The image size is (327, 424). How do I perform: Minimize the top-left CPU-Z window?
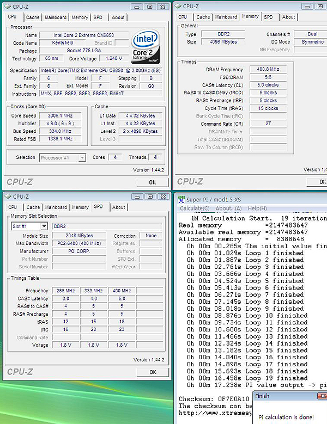(x=137, y=7)
